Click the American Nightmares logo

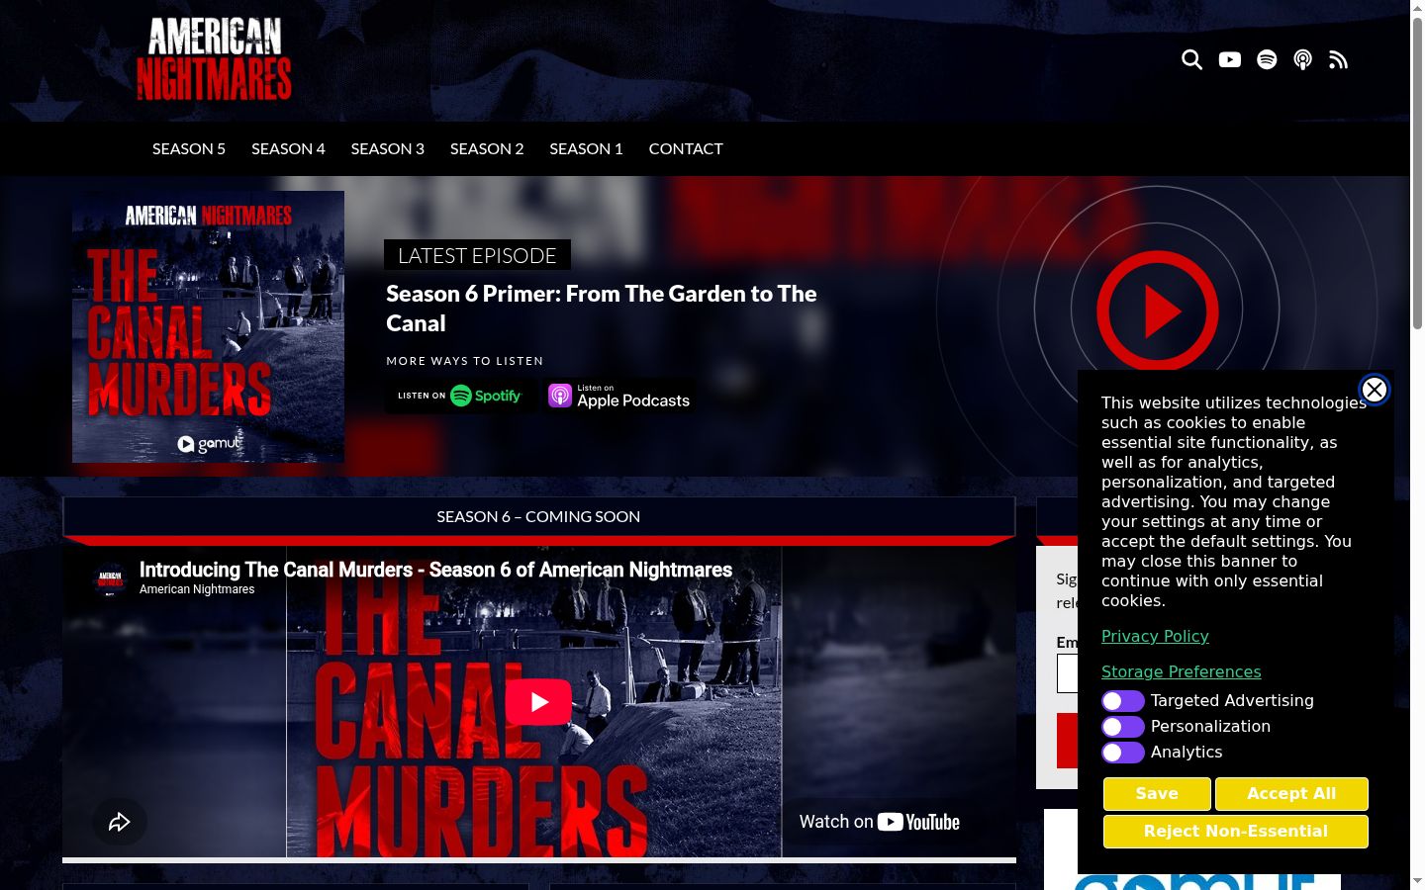tap(214, 59)
